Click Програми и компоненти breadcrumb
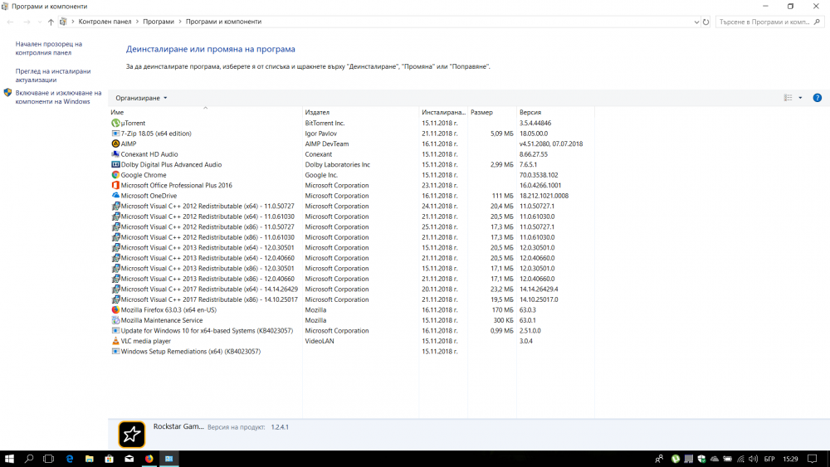Image resolution: width=830 pixels, height=467 pixels. point(223,22)
